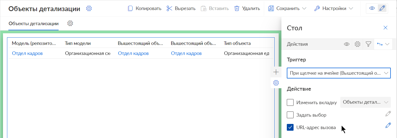Click the Организационная ед cell

click(247, 53)
